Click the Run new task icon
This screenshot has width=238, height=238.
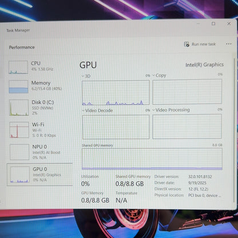point(187,44)
